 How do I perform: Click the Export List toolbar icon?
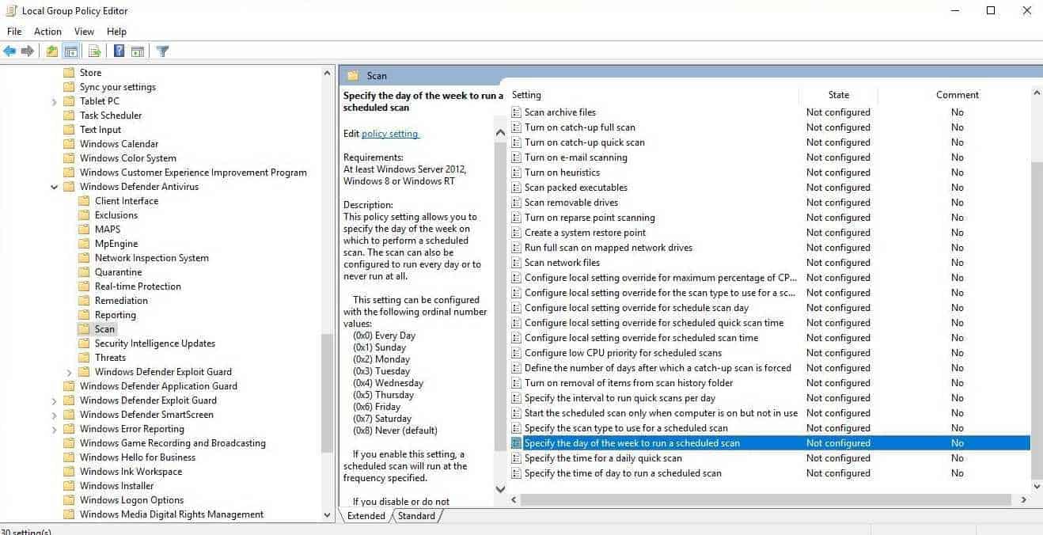95,51
